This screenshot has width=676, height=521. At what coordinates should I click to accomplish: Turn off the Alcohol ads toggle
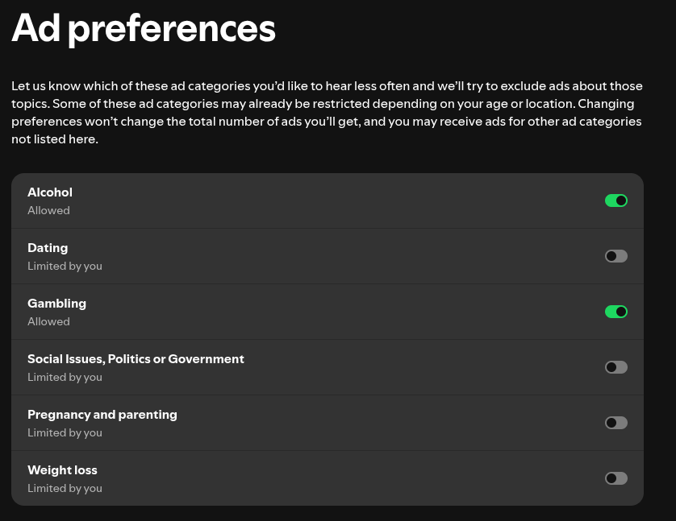616,201
